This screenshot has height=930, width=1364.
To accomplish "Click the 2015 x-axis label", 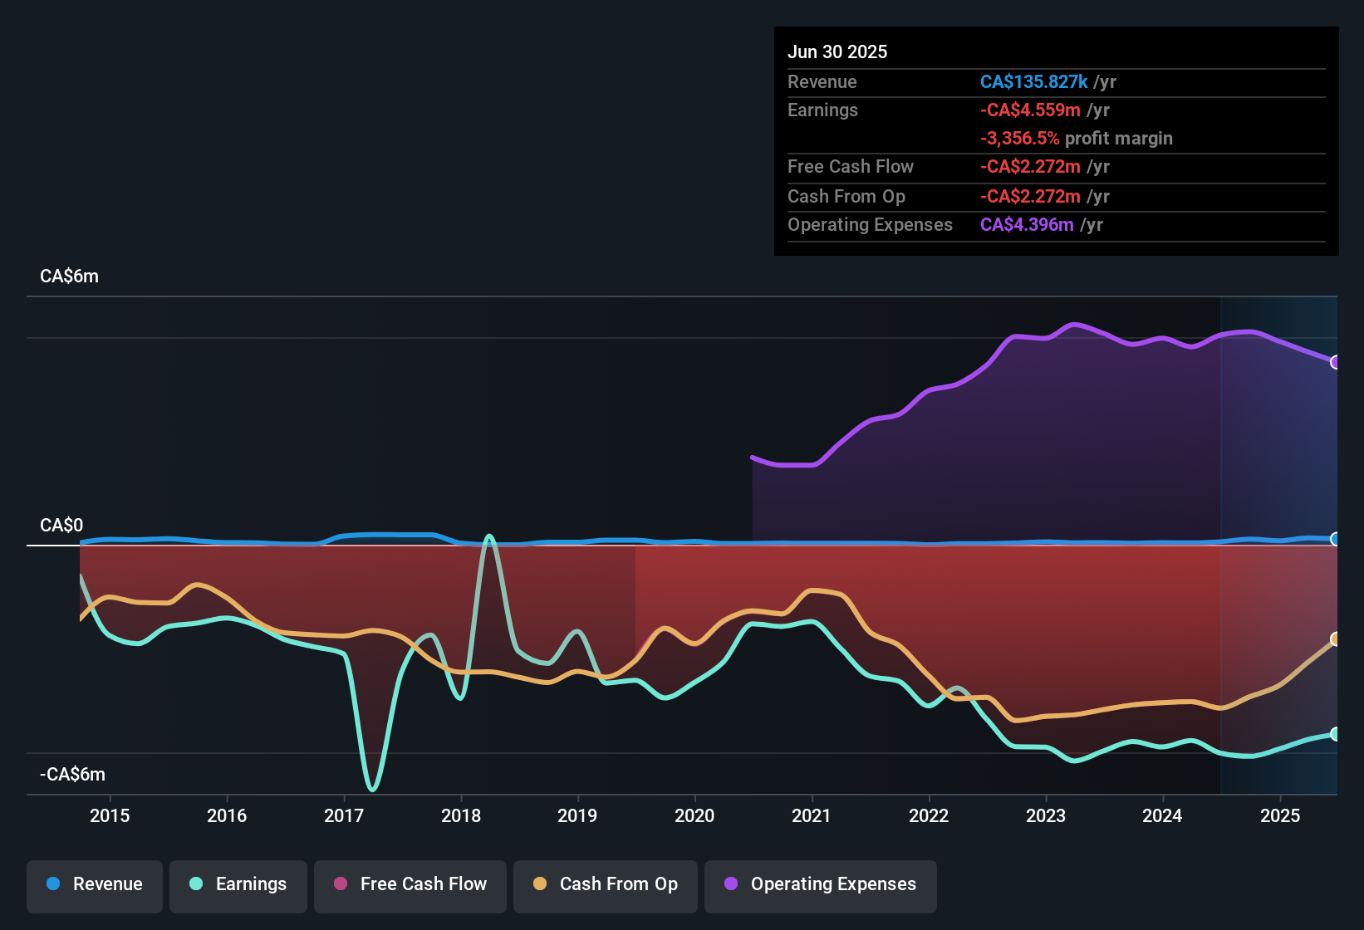I will pyautogui.click(x=110, y=815).
